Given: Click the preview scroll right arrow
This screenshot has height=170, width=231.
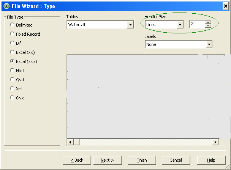Looking at the screenshot, I should (x=215, y=142).
